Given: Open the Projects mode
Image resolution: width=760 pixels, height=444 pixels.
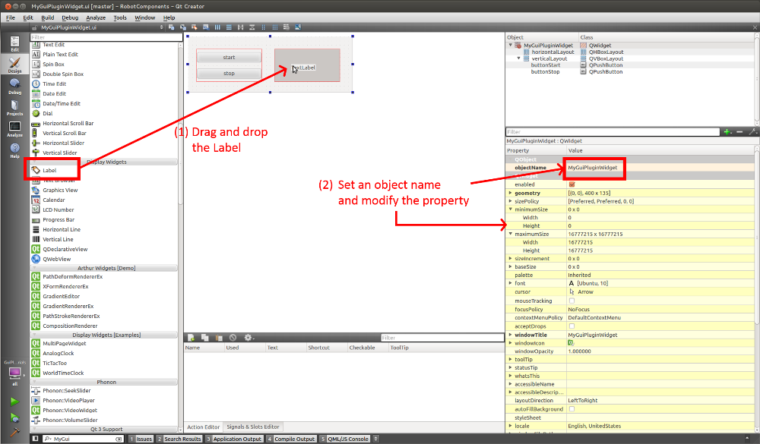Looking at the screenshot, I should pyautogui.click(x=14, y=108).
